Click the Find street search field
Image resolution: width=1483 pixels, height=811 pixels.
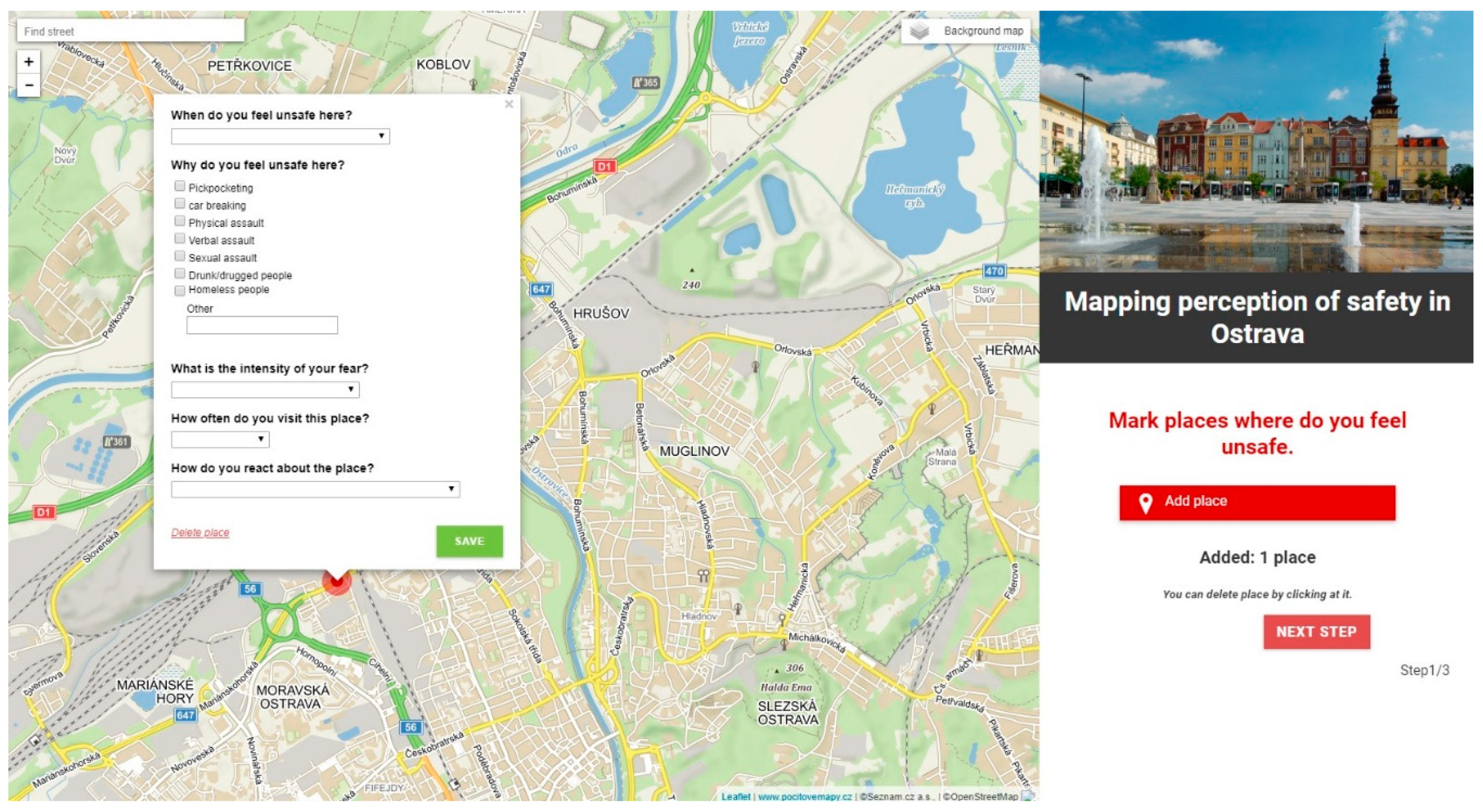[x=130, y=31]
